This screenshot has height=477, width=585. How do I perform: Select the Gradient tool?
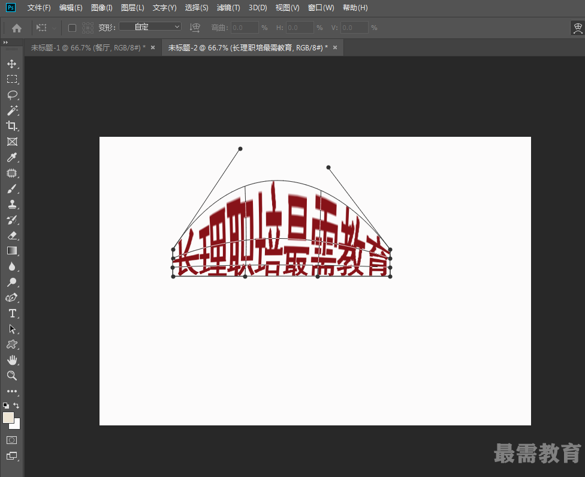pos(12,251)
